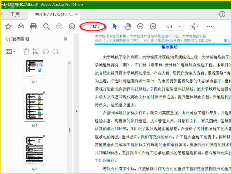Screen dimensions: 232x174
Task: Click the bookmark star icon
Action: 8,26
